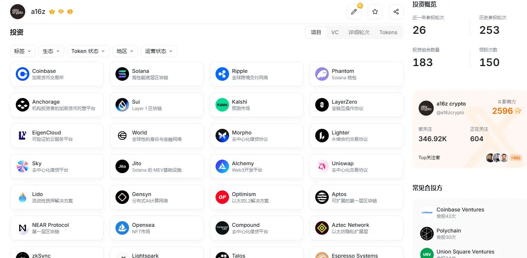Click the Polychain logo icon
The image size is (527, 258).
[x=427, y=234]
